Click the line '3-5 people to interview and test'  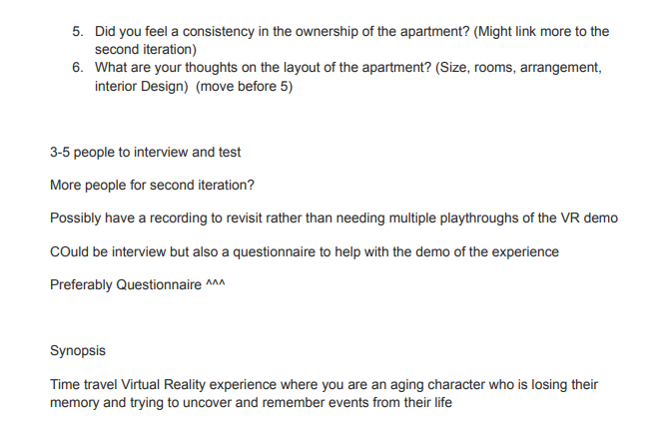[145, 153]
